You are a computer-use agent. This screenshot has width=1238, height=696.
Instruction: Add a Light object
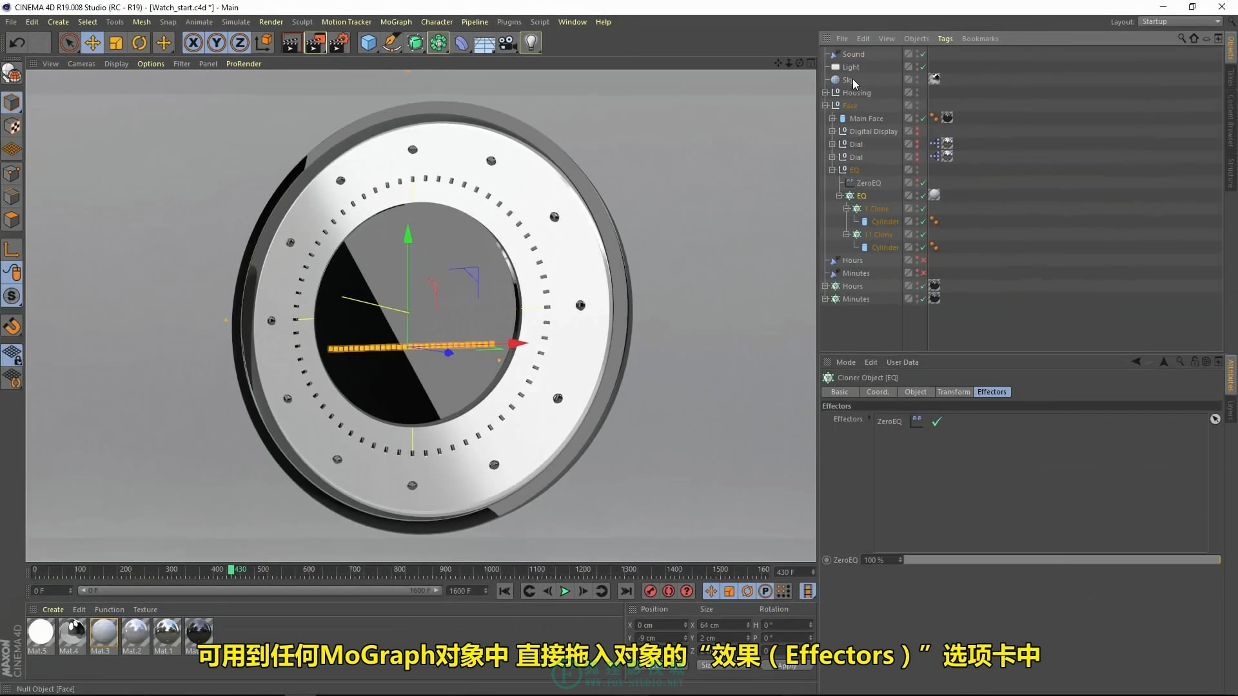point(531,43)
